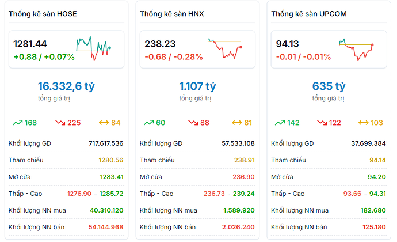Open the UPCOM index mini chart
The image size is (397, 242).
[x=356, y=48]
